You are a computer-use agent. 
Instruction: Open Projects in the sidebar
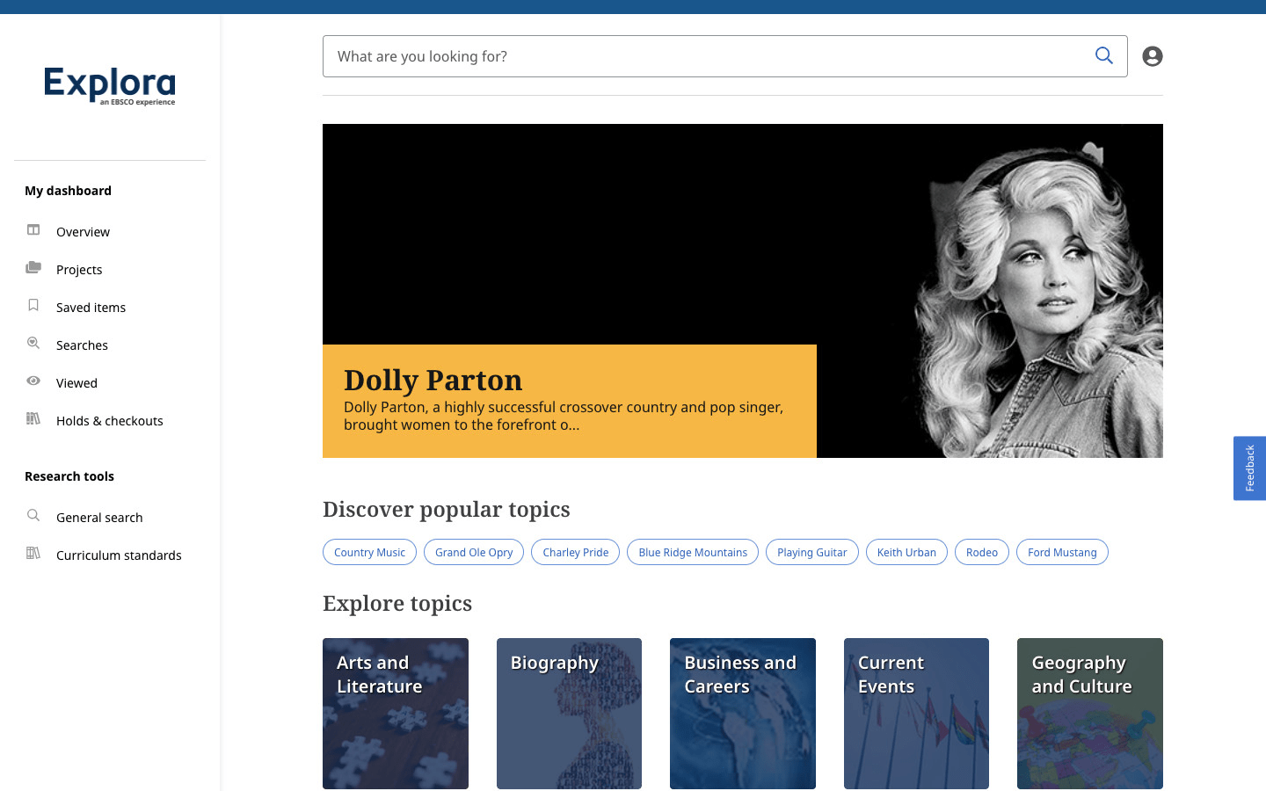[x=79, y=270]
